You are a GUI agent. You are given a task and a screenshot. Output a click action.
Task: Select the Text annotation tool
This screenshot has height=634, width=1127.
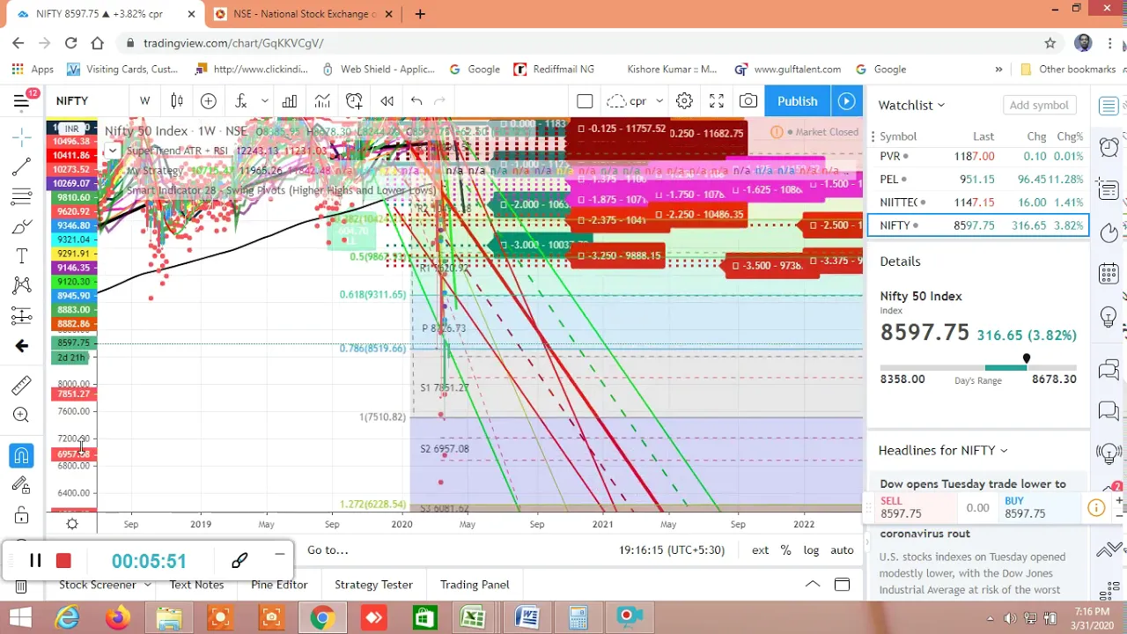(22, 256)
